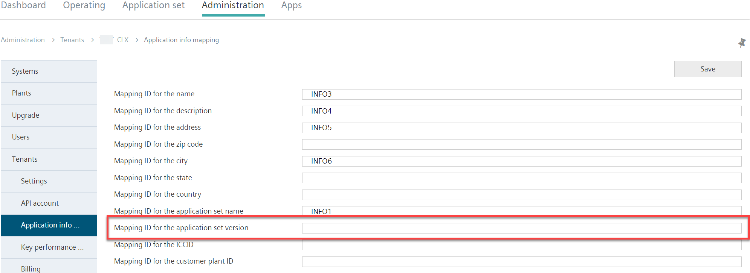Switch to the Operating tab
750x273 pixels.
pyautogui.click(x=84, y=5)
